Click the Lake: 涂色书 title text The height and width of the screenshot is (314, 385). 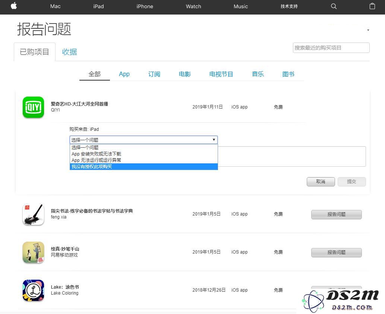[x=65, y=287]
